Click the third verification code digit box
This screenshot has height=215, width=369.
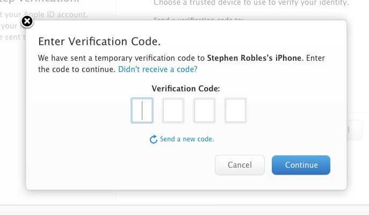tap(204, 110)
